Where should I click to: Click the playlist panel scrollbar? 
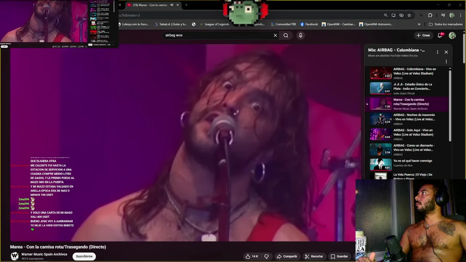(450, 106)
